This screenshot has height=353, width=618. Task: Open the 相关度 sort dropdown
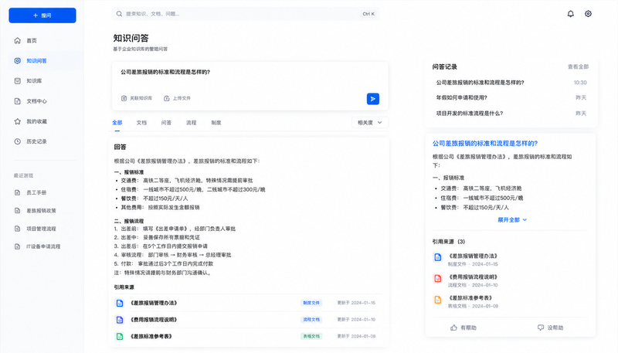(x=370, y=123)
